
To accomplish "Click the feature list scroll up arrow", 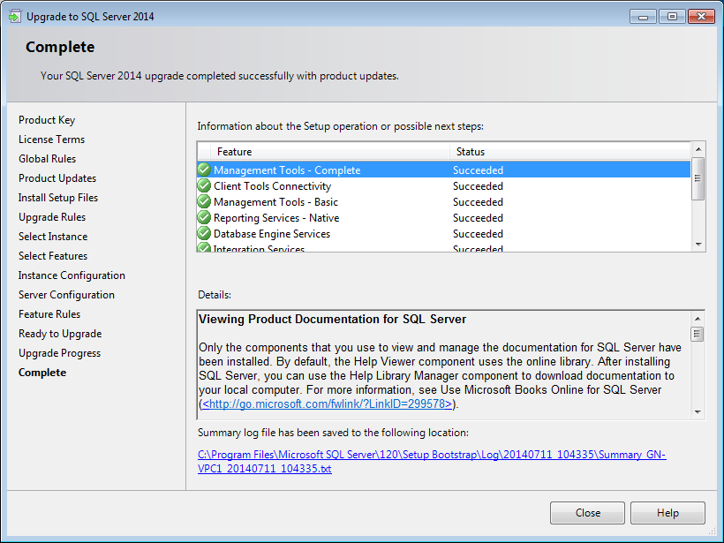I will pyautogui.click(x=698, y=149).
